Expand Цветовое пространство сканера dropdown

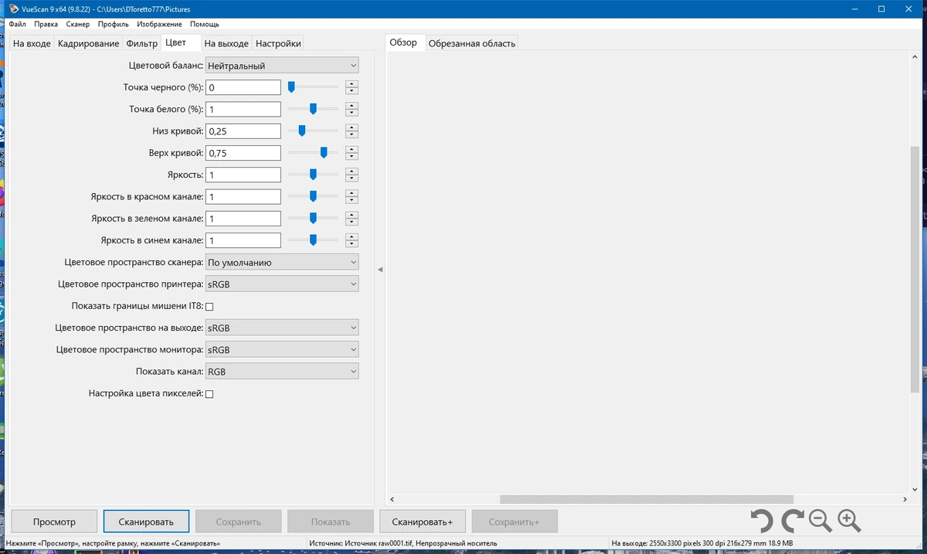click(282, 262)
